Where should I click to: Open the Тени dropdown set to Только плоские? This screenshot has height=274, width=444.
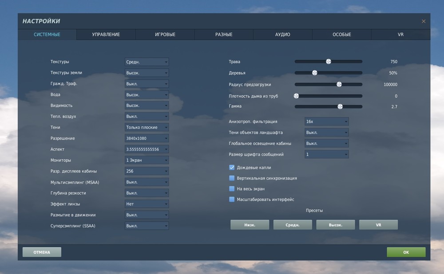[147, 127]
